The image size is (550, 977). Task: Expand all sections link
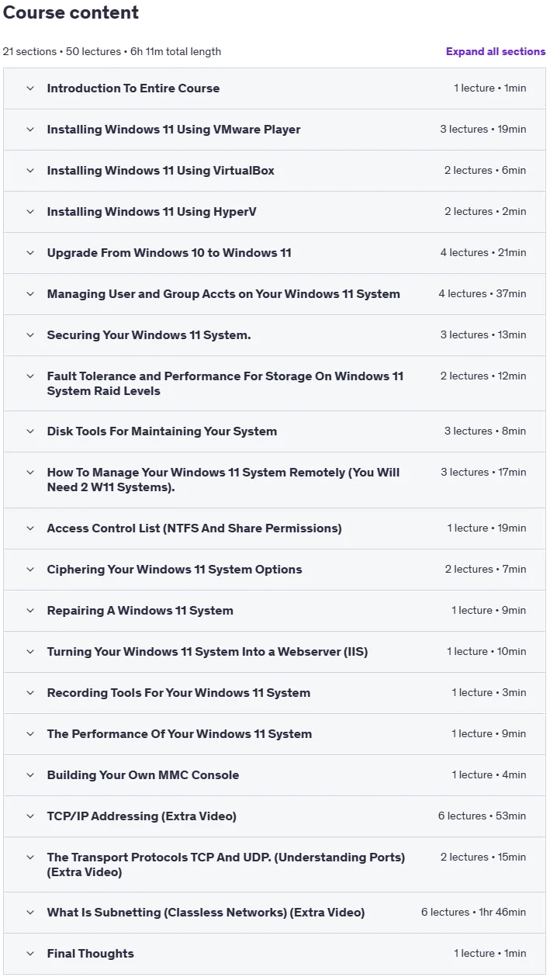click(496, 51)
